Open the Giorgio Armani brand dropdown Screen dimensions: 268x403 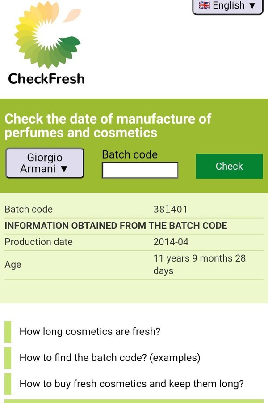44,163
